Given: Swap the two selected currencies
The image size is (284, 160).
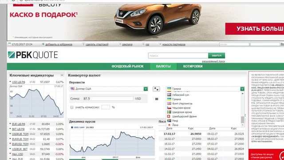Looking at the screenshot, I should click(x=156, y=89).
